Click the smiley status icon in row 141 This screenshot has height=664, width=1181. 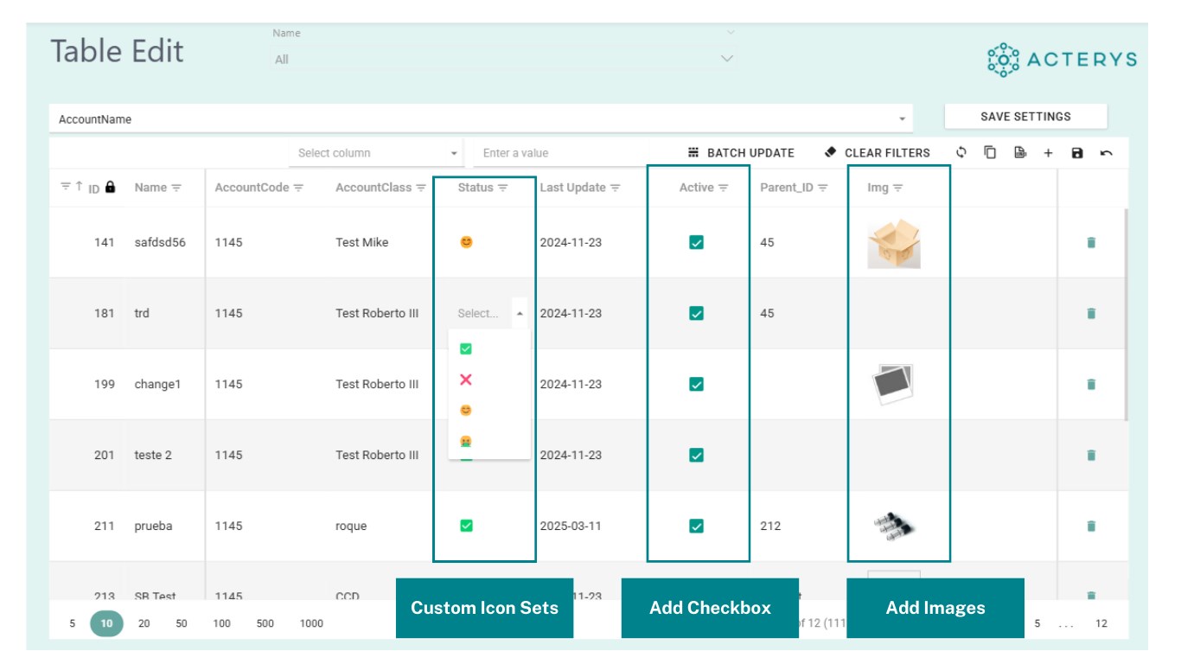(x=466, y=242)
